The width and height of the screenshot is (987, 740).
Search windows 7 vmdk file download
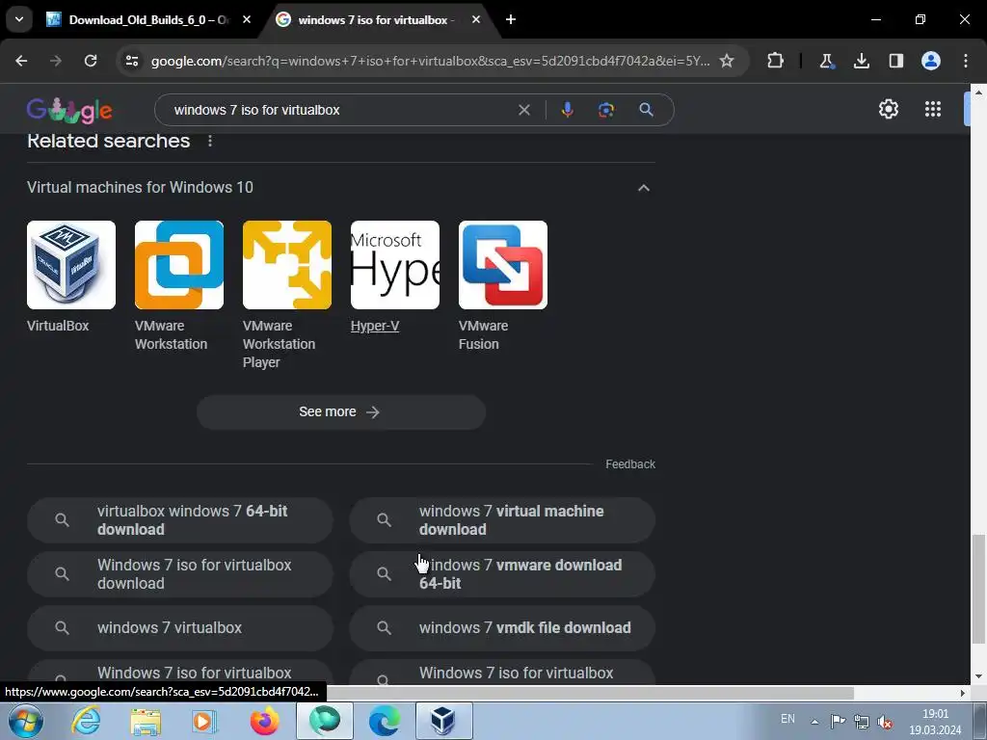click(x=502, y=628)
